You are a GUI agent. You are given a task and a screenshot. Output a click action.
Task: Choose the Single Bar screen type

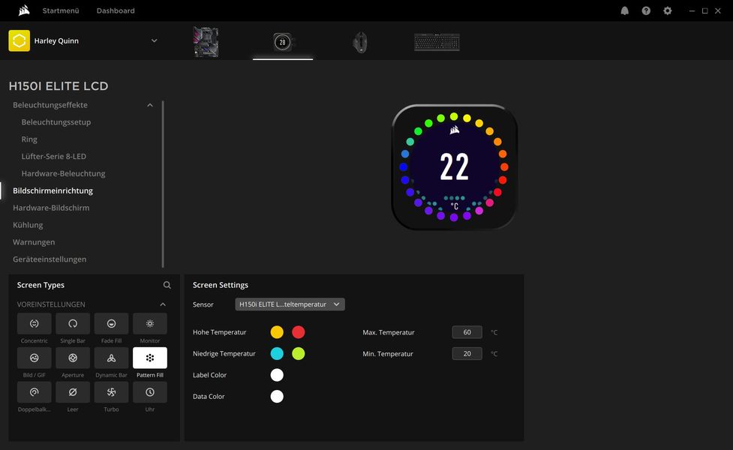click(x=73, y=323)
